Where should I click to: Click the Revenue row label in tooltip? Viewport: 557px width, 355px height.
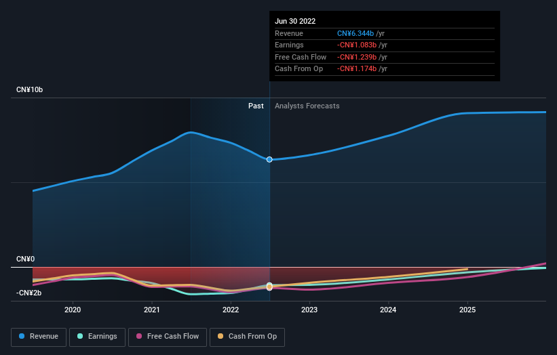pos(289,33)
